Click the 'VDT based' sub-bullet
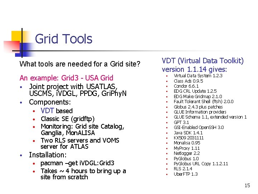Image resolution: width=258 pixels, height=194 pixels. coord(57,111)
